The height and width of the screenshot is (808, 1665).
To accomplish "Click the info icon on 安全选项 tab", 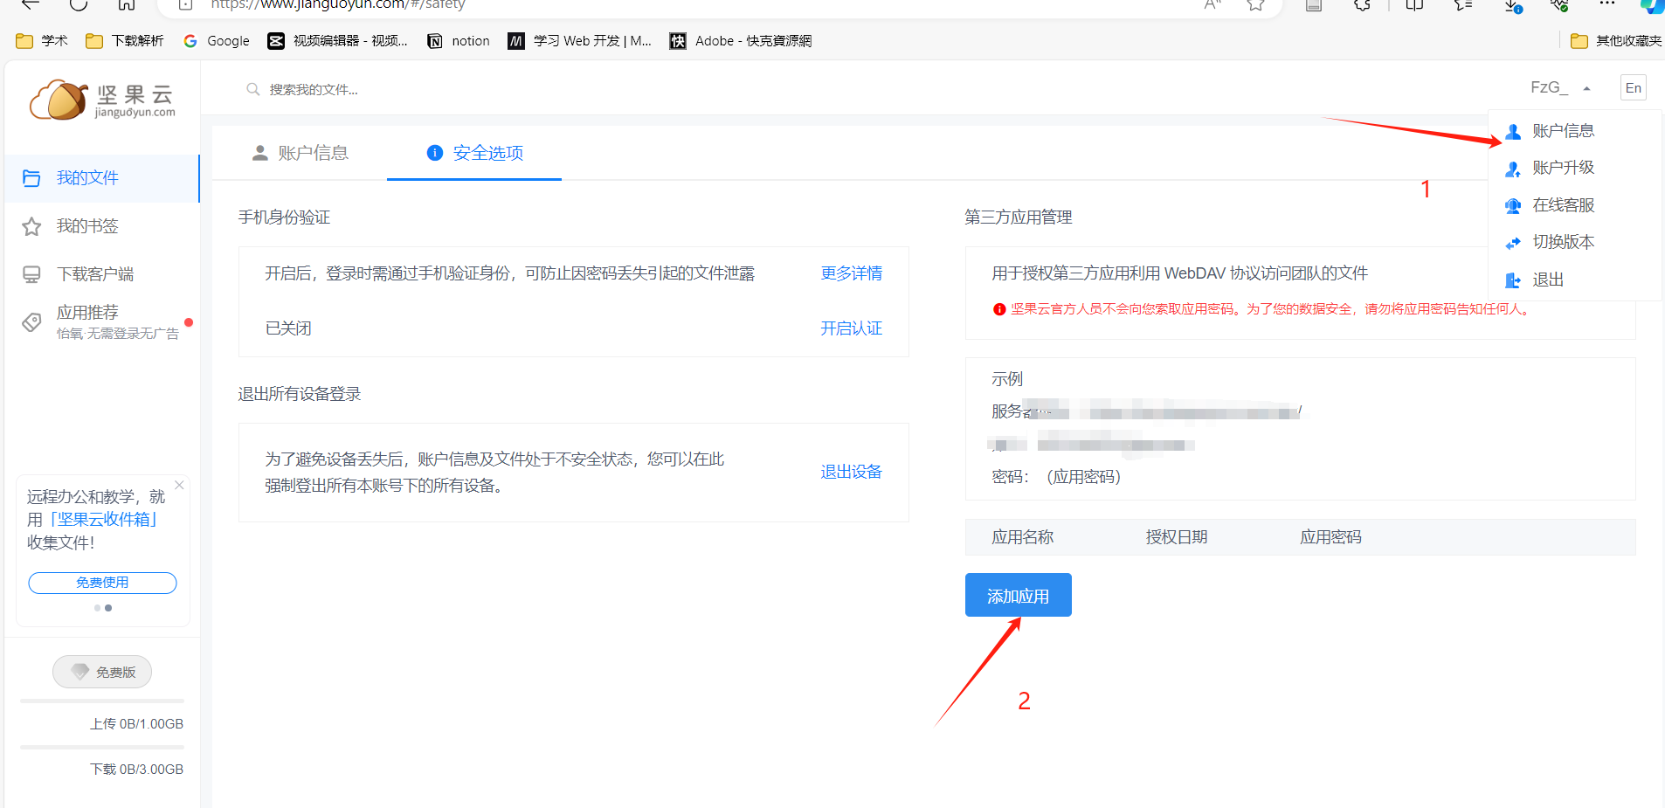I will pos(434,153).
